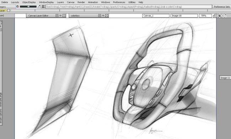Open the Layers menu
This screenshot has height=139, width=231.
pyautogui.click(x=60, y=2)
